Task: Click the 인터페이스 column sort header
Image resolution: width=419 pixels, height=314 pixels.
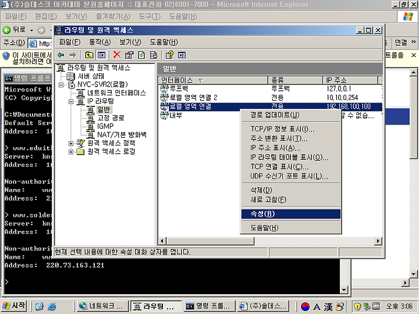Action: click(x=213, y=80)
